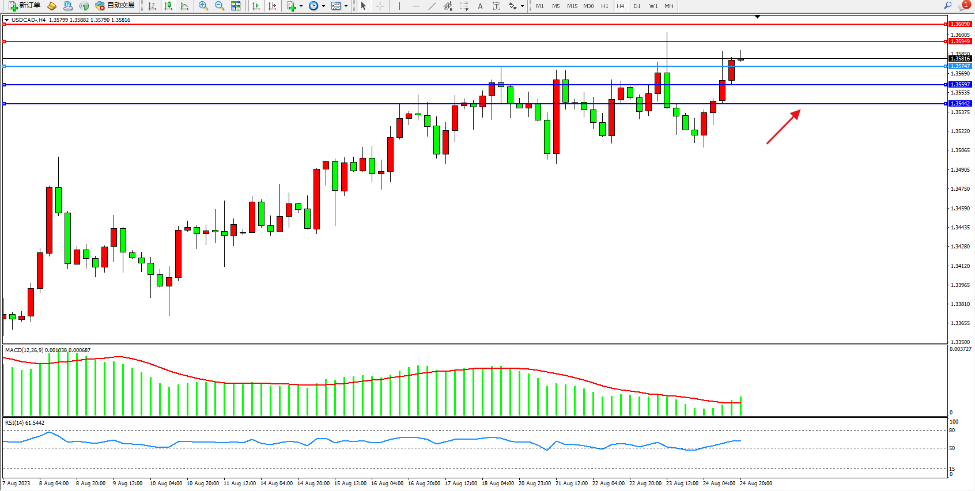This screenshot has height=491, width=975.
Task: Pick the Fibonacci retracement tool
Action: pos(464,6)
